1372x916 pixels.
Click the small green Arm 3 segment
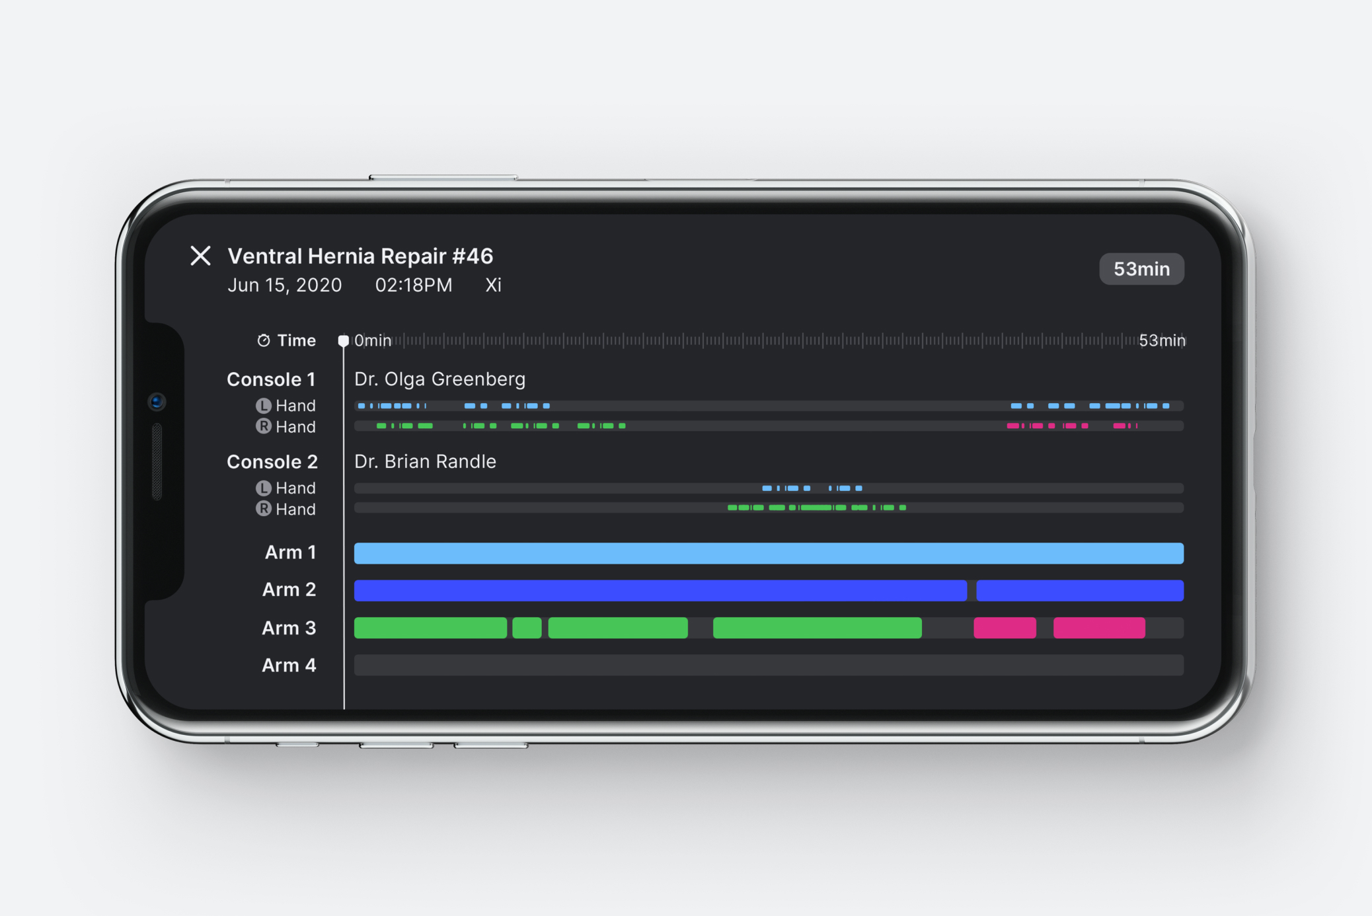click(x=527, y=628)
